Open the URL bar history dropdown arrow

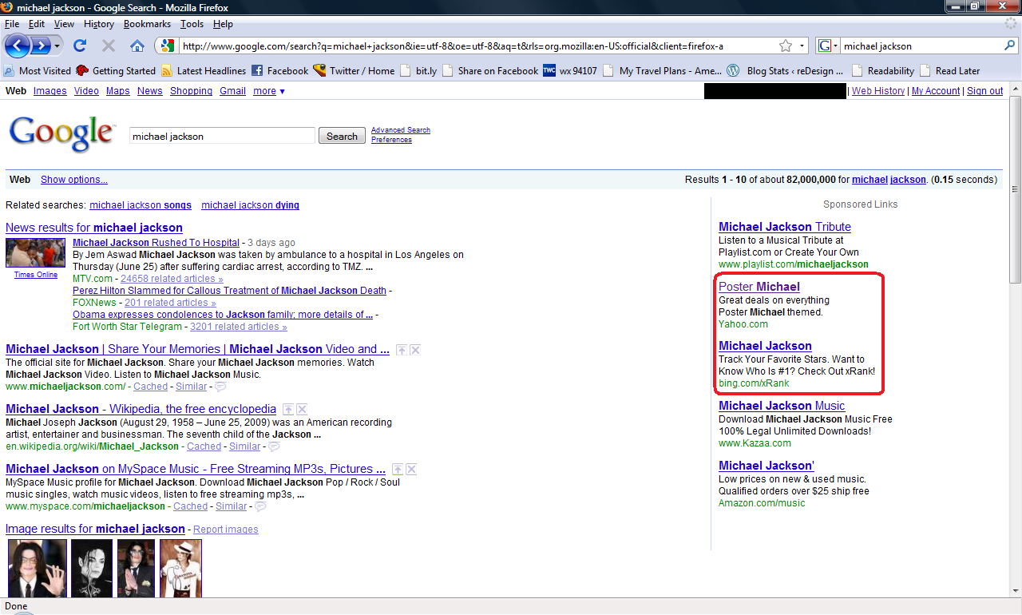pos(802,46)
